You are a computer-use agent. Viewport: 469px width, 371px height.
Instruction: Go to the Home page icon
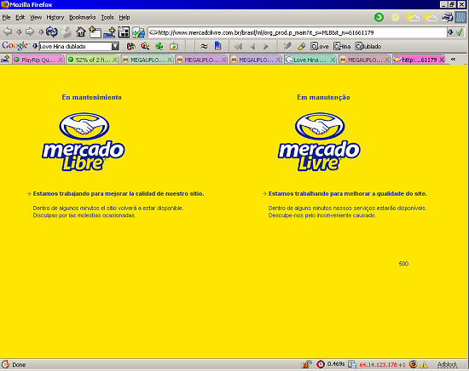click(x=80, y=31)
